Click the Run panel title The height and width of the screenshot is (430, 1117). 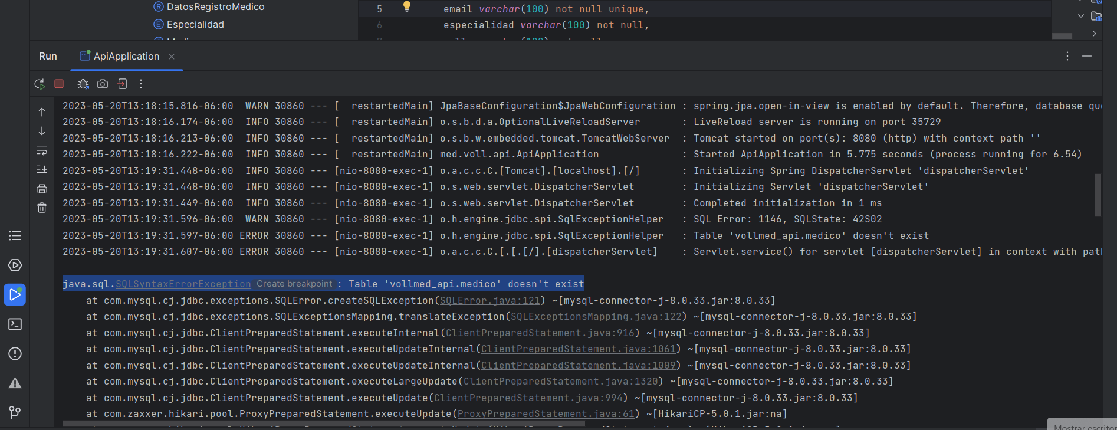click(x=48, y=56)
